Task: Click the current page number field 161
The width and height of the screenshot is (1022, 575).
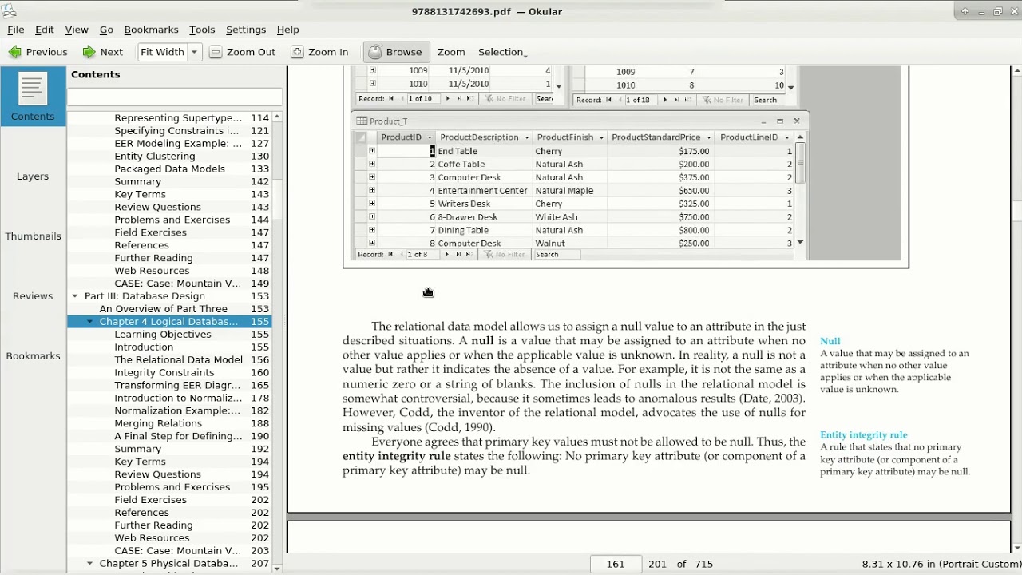Action: 616,564
